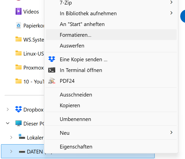Select Umbenennen in the context menu
The image size is (185, 159).
tap(75, 119)
